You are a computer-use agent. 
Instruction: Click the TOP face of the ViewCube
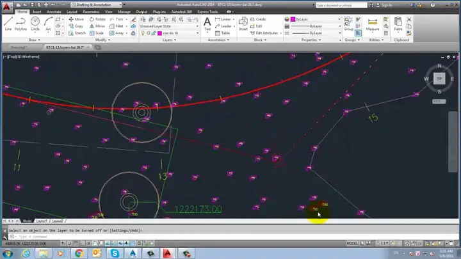[x=439, y=79]
